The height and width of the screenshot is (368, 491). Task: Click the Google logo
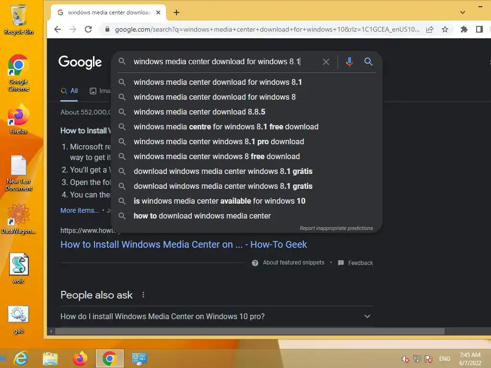click(80, 62)
